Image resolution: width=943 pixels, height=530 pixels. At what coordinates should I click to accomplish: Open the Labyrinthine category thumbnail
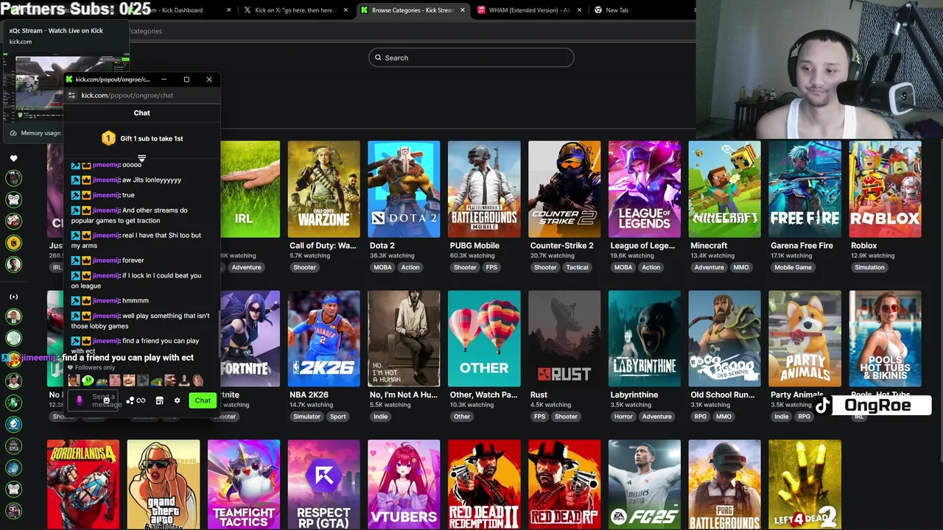point(645,339)
